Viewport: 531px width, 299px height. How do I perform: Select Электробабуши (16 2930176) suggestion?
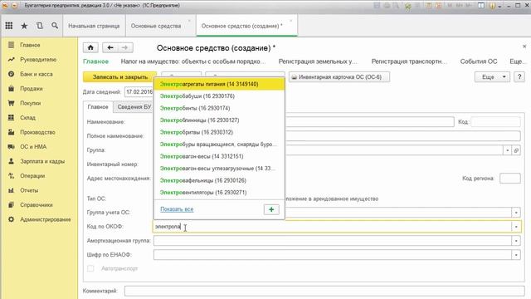219,96
